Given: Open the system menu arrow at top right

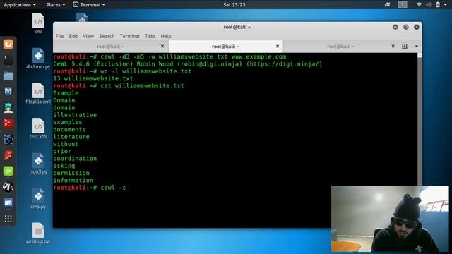Looking at the screenshot, I should (x=446, y=5).
